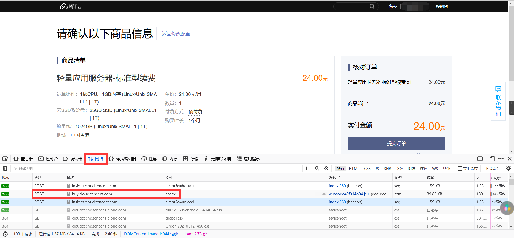Open the 样式编辑器 tab
514x238 pixels.
[x=122, y=159]
